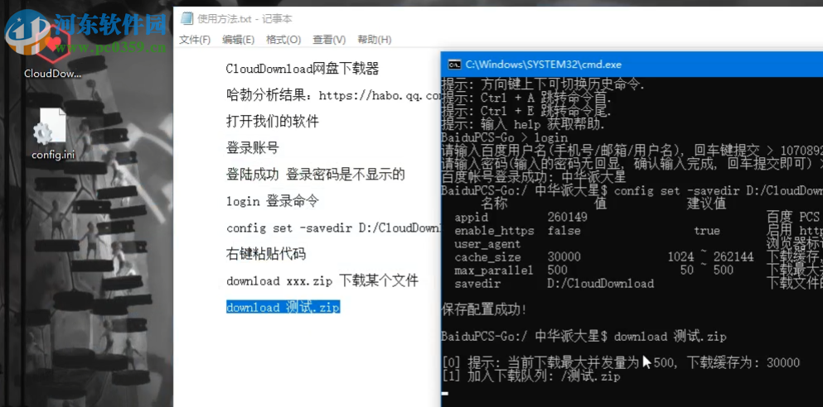This screenshot has height=407, width=823.
Task: Click '百度帐号登录成功: 中华派大星' line in cmd
Action: [534, 177]
